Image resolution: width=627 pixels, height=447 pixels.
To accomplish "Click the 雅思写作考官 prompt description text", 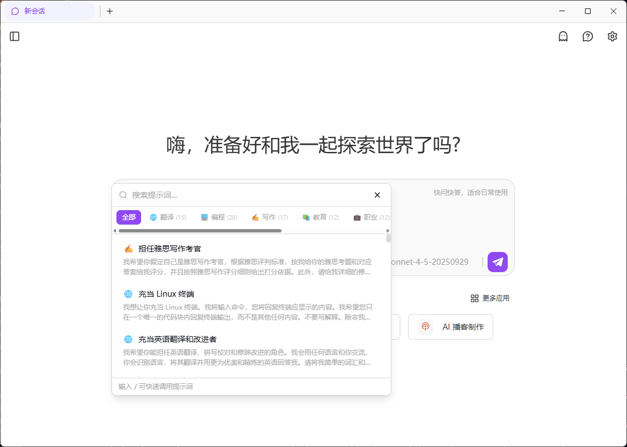I will 247,267.
